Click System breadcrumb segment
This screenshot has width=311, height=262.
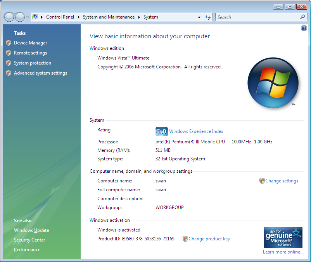coord(151,17)
